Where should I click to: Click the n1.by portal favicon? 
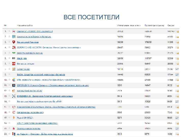pyautogui.click(x=14, y=91)
